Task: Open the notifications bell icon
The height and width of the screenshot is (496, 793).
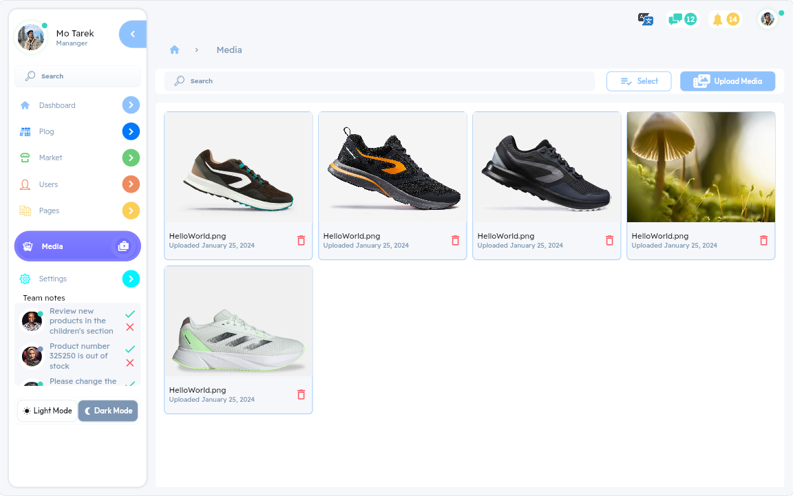Action: 718,19
